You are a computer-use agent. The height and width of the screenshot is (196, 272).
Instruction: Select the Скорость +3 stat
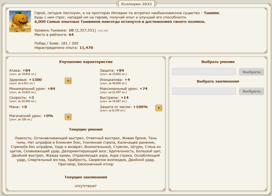[21, 98]
